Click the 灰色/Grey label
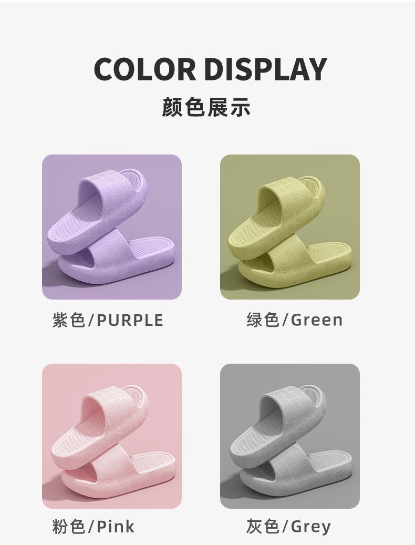 click(288, 526)
